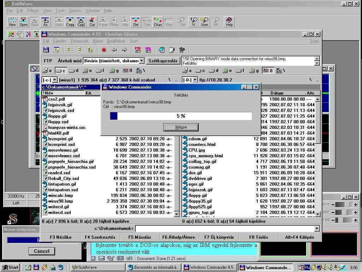This screenshot has height=272, width=362.
Task: Select wirus98.bmp in the left file list
Action: [60, 201]
